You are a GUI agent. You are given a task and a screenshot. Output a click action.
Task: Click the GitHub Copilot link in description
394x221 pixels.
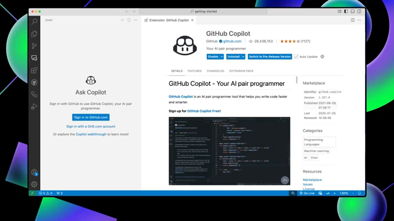coord(180,96)
